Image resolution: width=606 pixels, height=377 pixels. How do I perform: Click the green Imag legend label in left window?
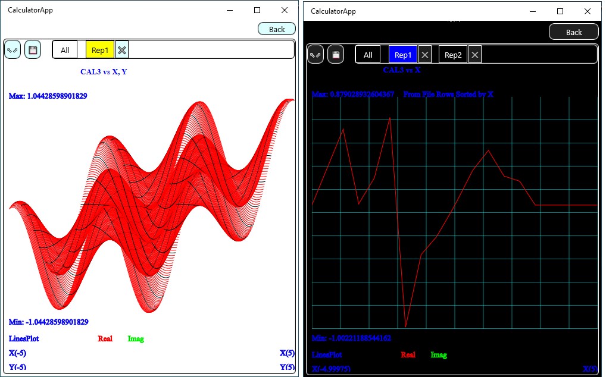tap(136, 338)
